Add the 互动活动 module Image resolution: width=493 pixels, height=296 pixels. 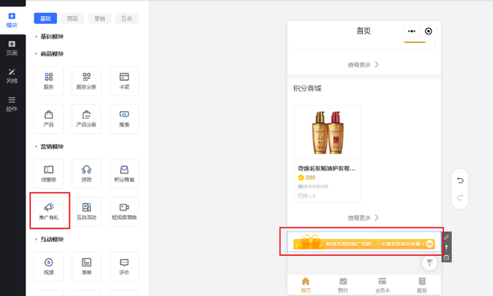click(x=86, y=212)
